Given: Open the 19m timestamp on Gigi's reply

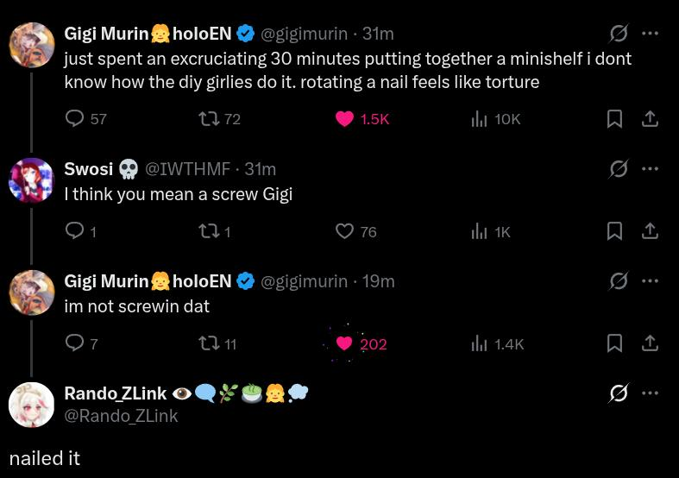Looking at the screenshot, I should (378, 281).
